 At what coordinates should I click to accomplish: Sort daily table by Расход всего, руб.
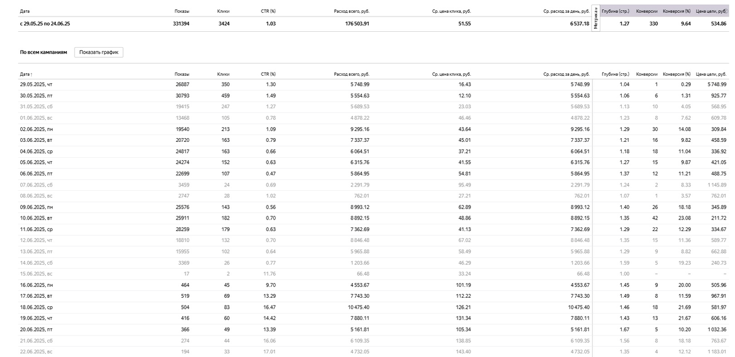click(352, 74)
